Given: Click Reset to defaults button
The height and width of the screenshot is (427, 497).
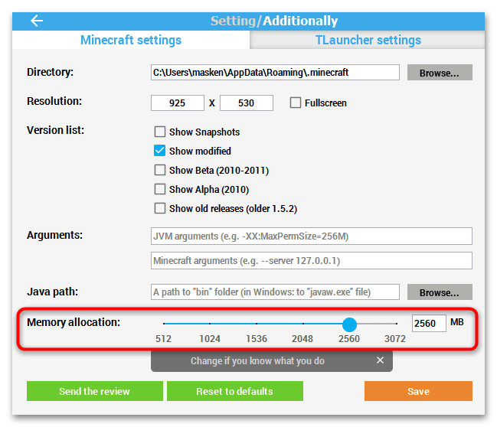Looking at the screenshot, I should pyautogui.click(x=235, y=391).
